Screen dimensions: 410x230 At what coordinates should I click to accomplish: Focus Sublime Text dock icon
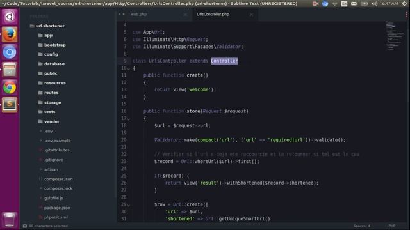tap(10, 105)
